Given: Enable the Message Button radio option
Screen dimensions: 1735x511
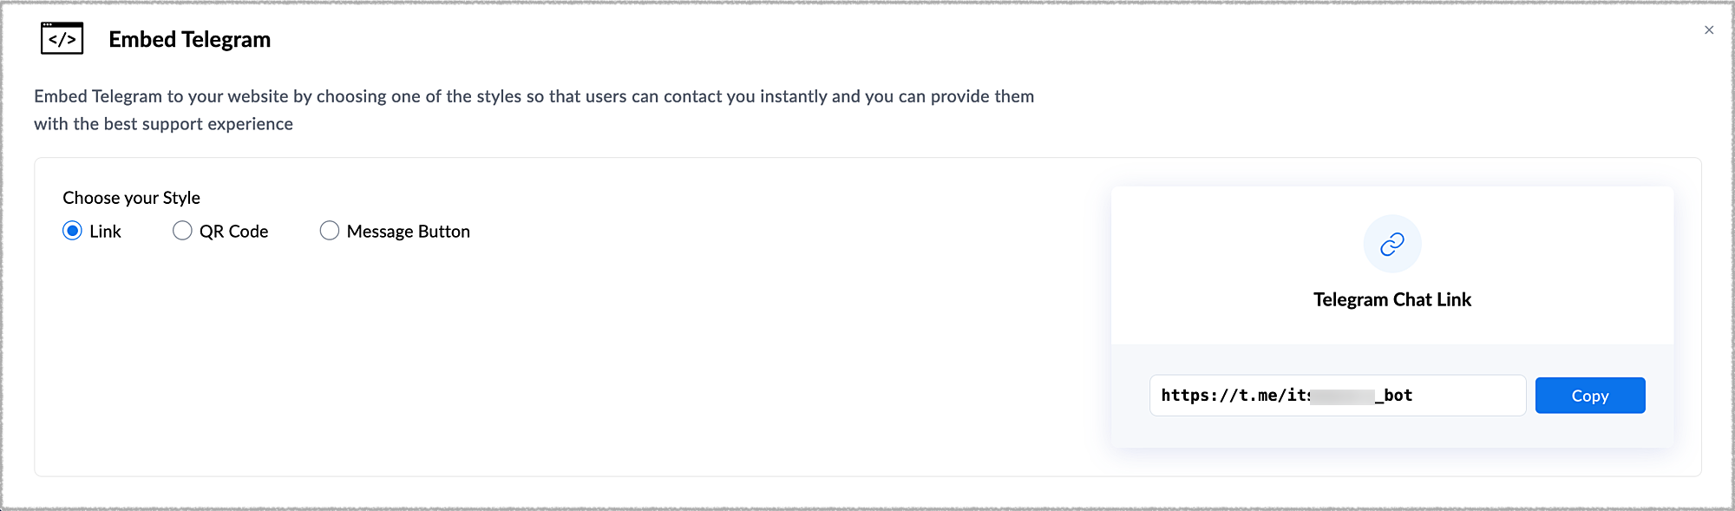Looking at the screenshot, I should pyautogui.click(x=330, y=231).
